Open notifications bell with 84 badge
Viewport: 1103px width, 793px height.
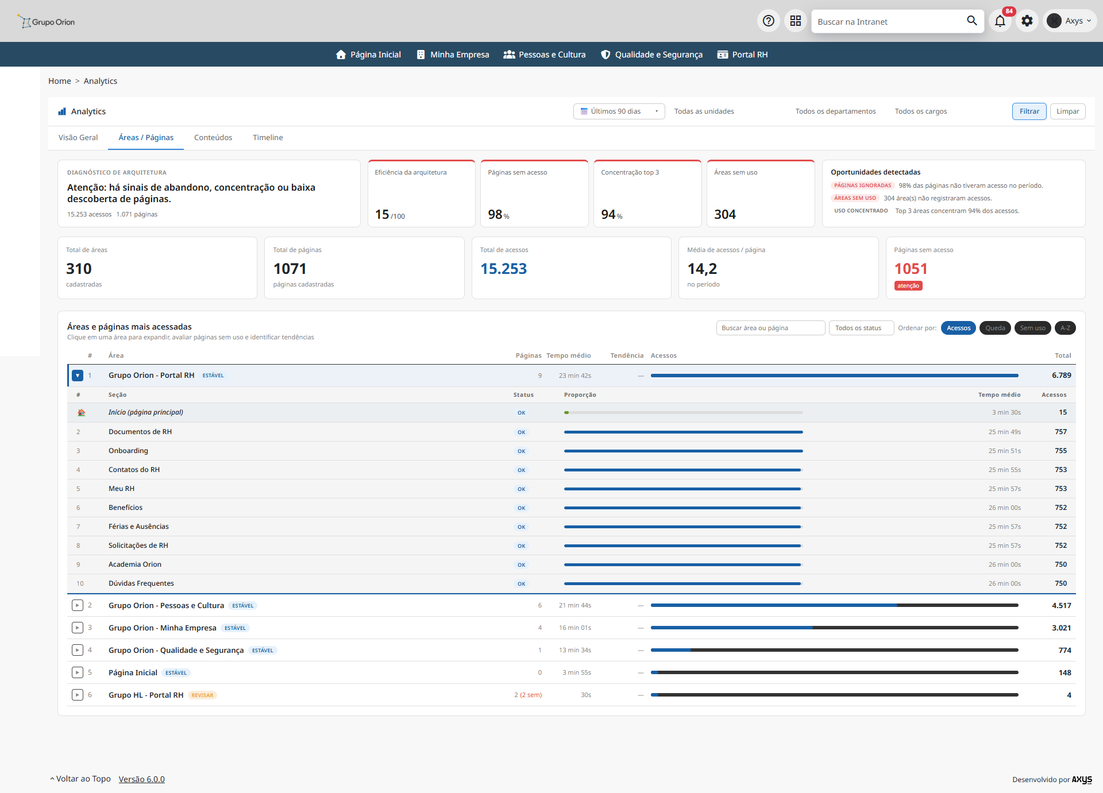pos(1000,21)
